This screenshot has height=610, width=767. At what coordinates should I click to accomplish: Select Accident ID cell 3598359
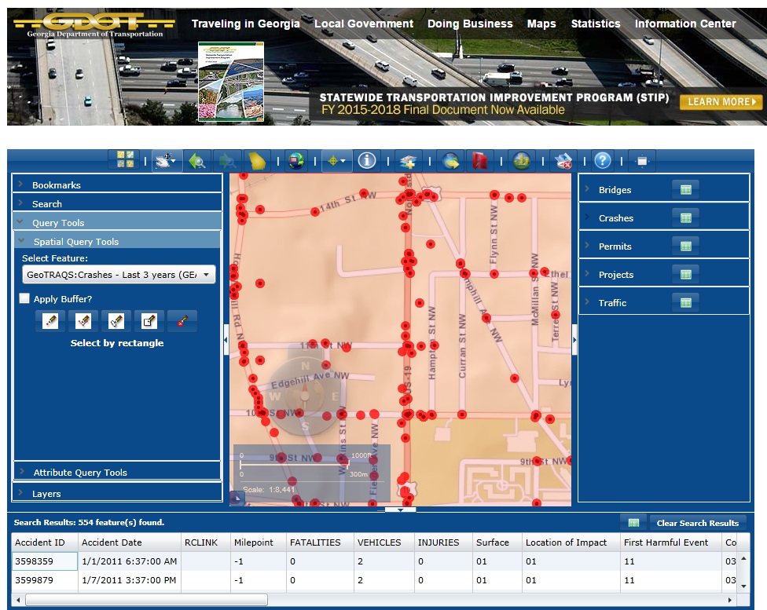coord(45,561)
